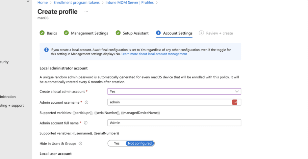Click the Admin account full name input field
The image size is (308, 159).
174,123
